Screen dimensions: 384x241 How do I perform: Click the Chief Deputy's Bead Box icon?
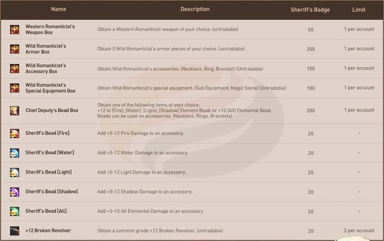[14, 110]
